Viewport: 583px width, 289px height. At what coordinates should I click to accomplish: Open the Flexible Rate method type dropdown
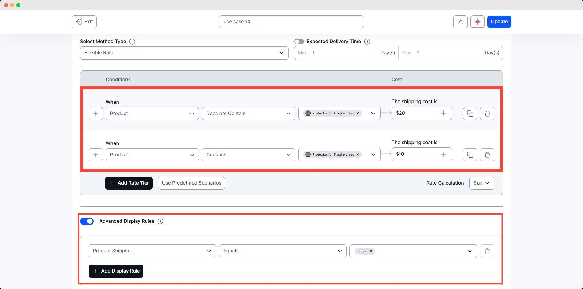(184, 53)
